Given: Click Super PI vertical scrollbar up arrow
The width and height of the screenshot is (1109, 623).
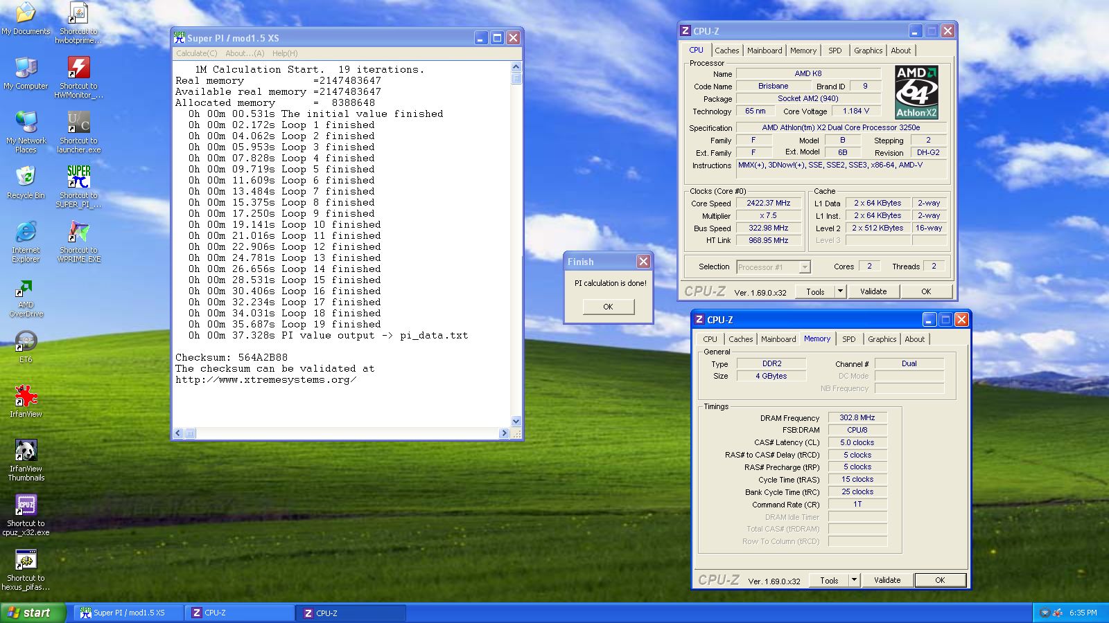Looking at the screenshot, I should pyautogui.click(x=516, y=66).
